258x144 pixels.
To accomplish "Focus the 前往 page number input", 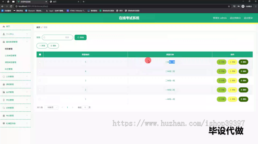I will click(85, 108).
